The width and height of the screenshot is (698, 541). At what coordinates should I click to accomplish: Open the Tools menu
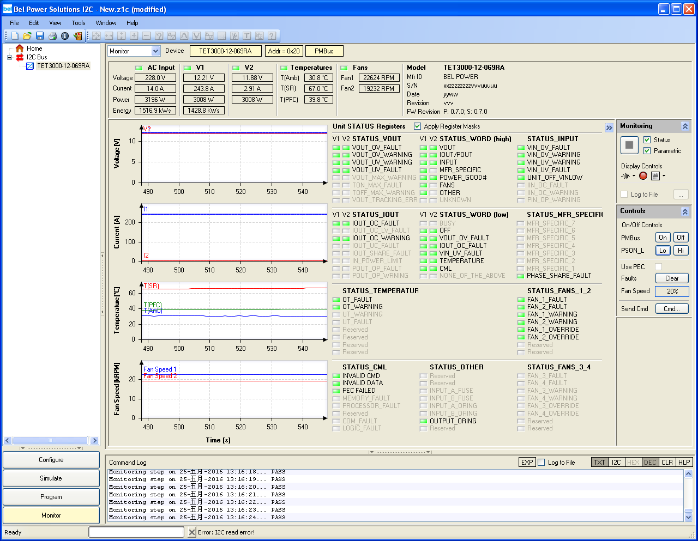click(x=78, y=23)
